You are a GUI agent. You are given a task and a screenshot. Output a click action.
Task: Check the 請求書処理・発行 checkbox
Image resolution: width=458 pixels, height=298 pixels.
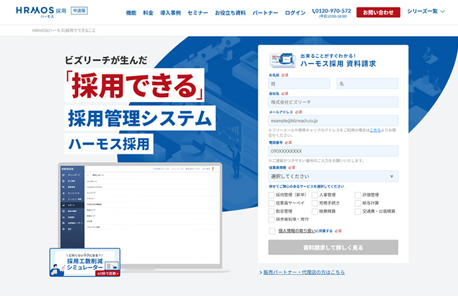point(271,219)
